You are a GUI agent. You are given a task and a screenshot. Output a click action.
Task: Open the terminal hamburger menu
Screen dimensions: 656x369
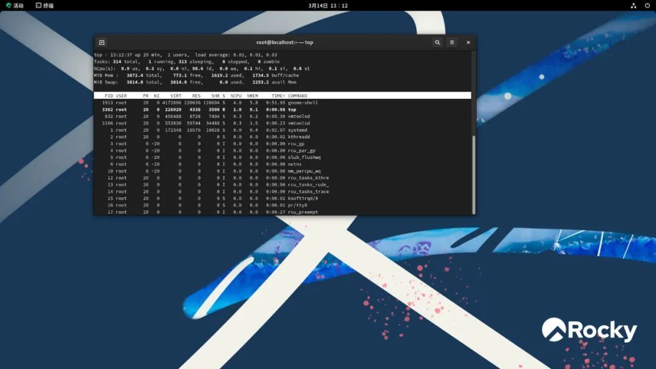coord(452,42)
